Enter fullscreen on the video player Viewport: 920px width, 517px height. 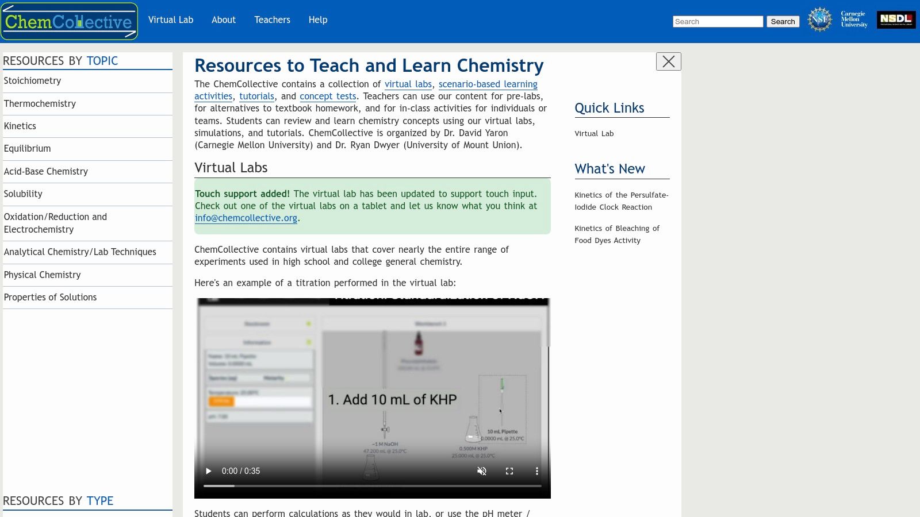509,470
